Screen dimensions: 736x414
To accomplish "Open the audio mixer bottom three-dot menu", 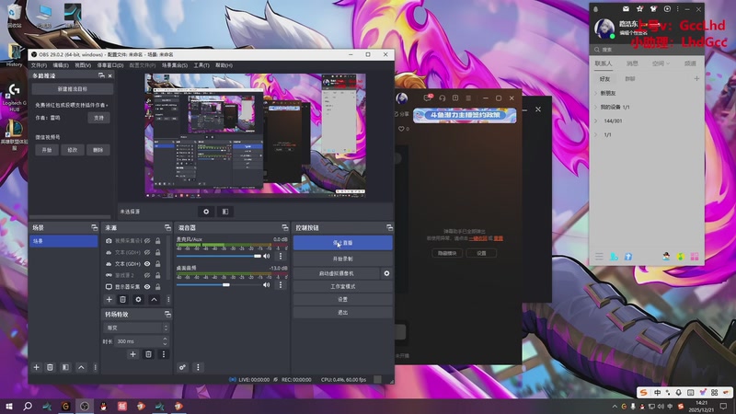I will (x=198, y=367).
